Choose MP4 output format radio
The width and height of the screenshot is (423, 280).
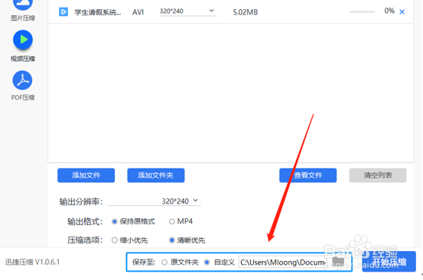tap(172, 221)
